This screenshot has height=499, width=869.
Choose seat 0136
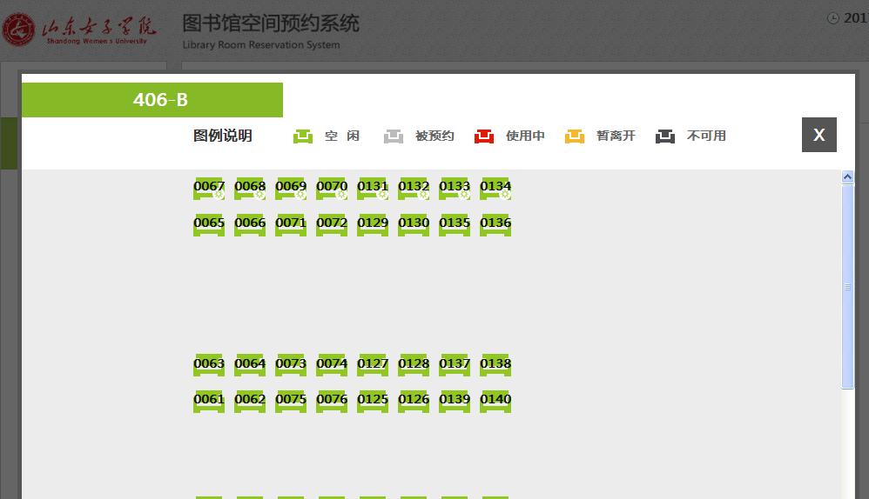(x=495, y=225)
